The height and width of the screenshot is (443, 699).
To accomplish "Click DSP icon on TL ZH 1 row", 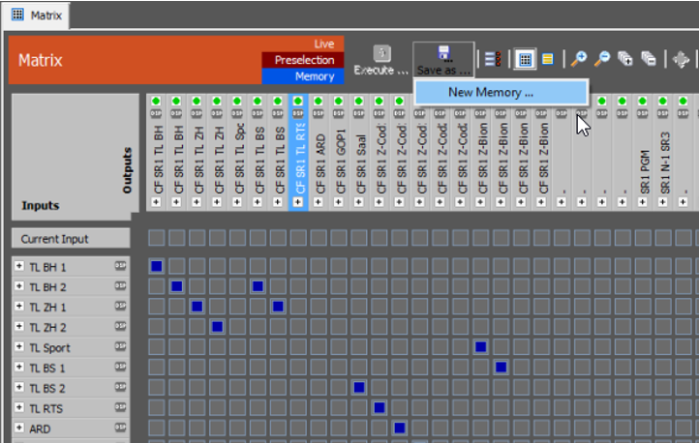I will 120,306.
